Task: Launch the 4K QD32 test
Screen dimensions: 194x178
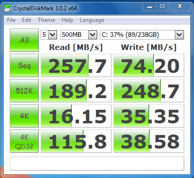Action: coord(24,141)
